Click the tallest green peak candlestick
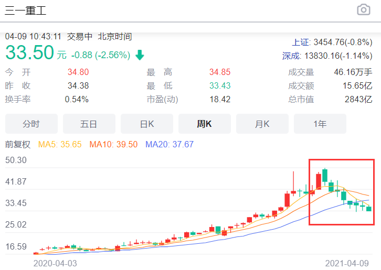The width and height of the screenshot is (381, 270). pos(325,176)
